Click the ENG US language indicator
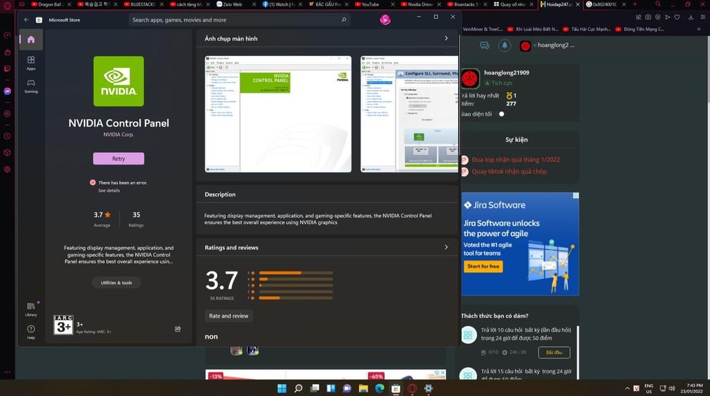The image size is (710, 396). (648, 388)
